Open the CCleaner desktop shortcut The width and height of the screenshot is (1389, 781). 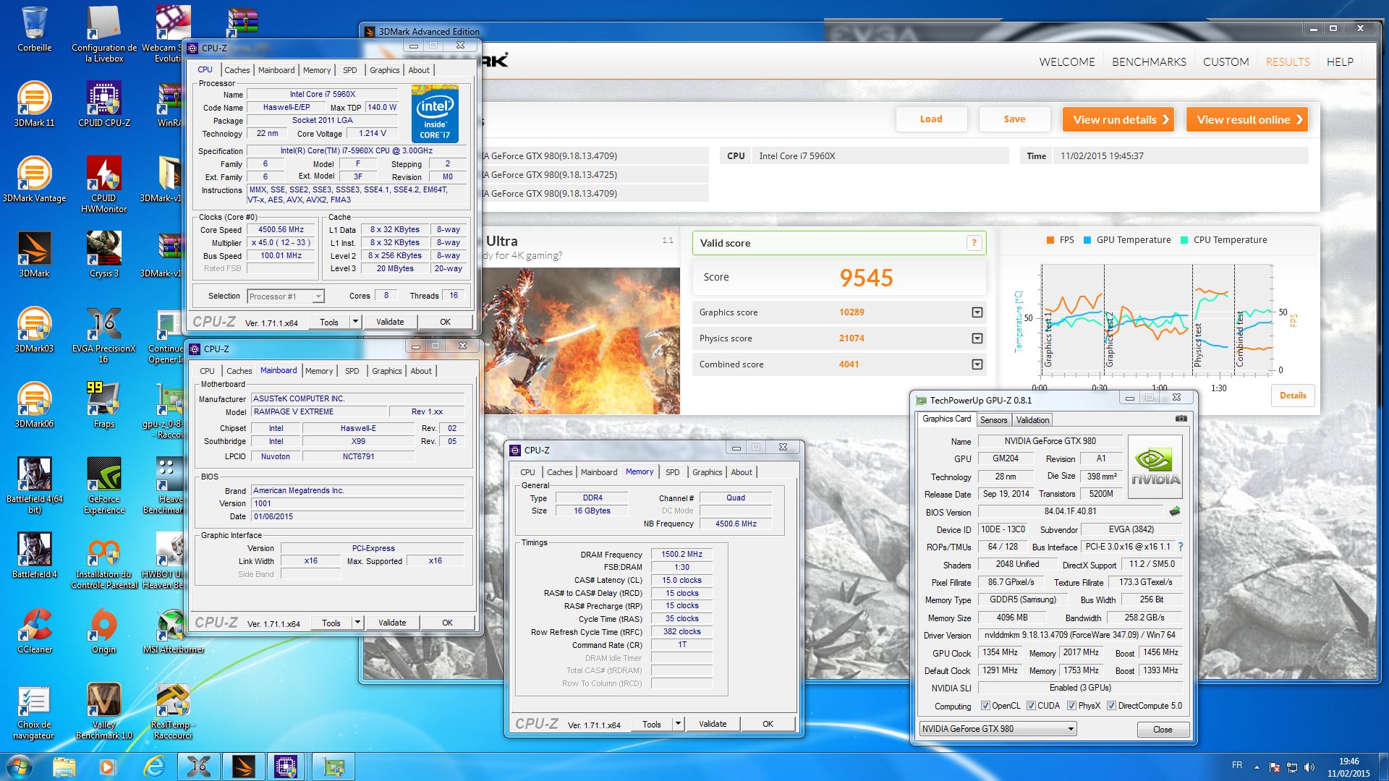click(x=34, y=631)
